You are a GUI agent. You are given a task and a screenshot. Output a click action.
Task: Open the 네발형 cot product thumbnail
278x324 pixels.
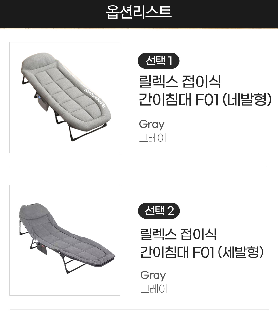pos(65,98)
